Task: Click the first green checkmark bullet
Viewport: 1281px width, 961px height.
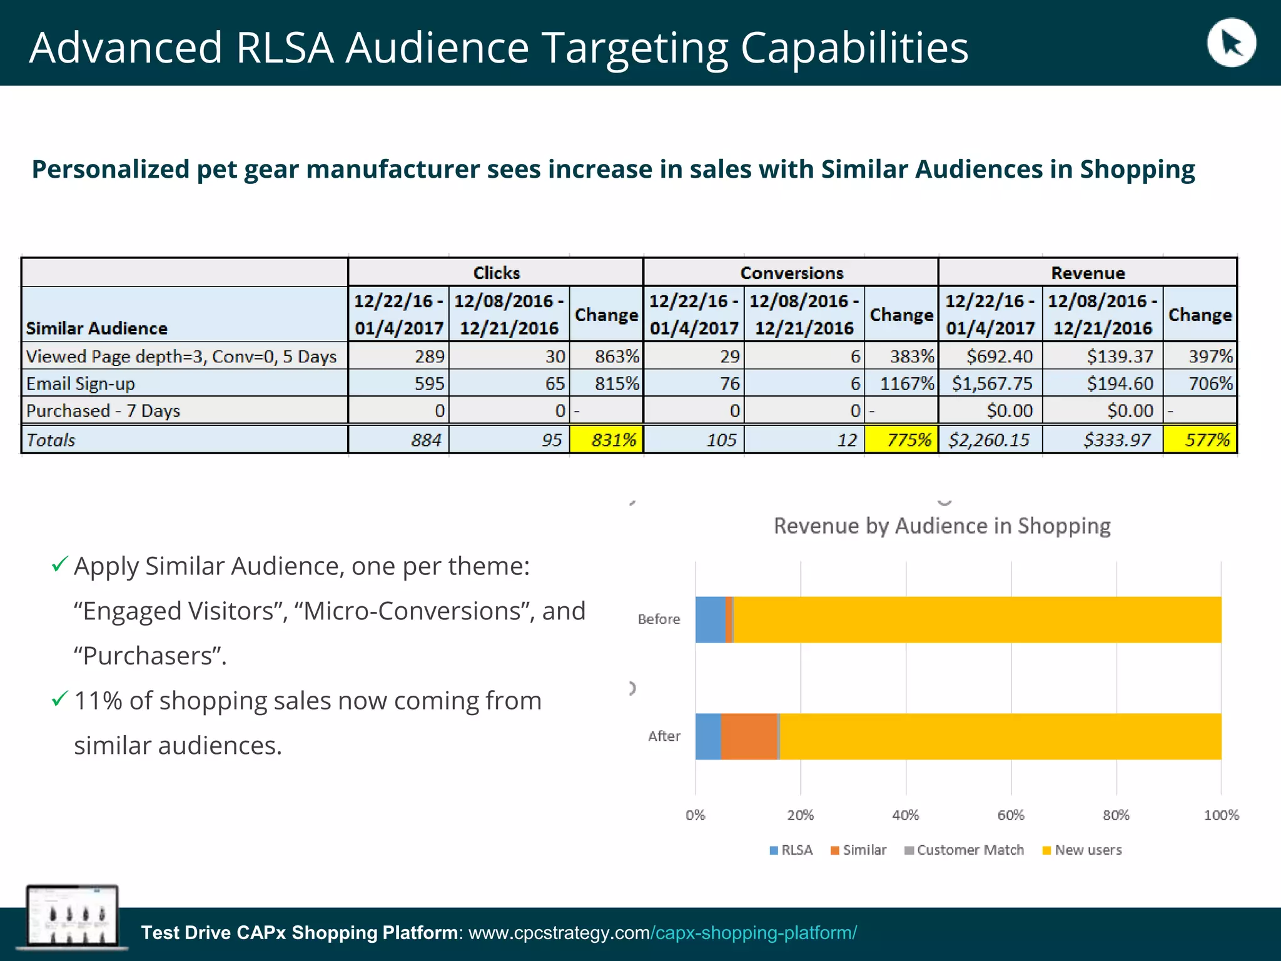Action: 59,564
